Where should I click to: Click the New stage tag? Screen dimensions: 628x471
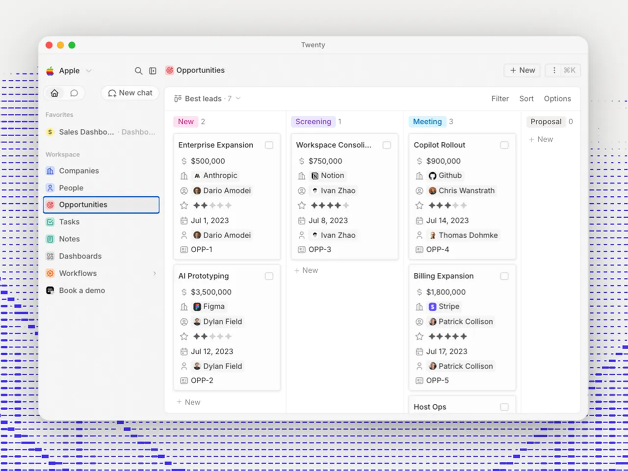pyautogui.click(x=186, y=122)
